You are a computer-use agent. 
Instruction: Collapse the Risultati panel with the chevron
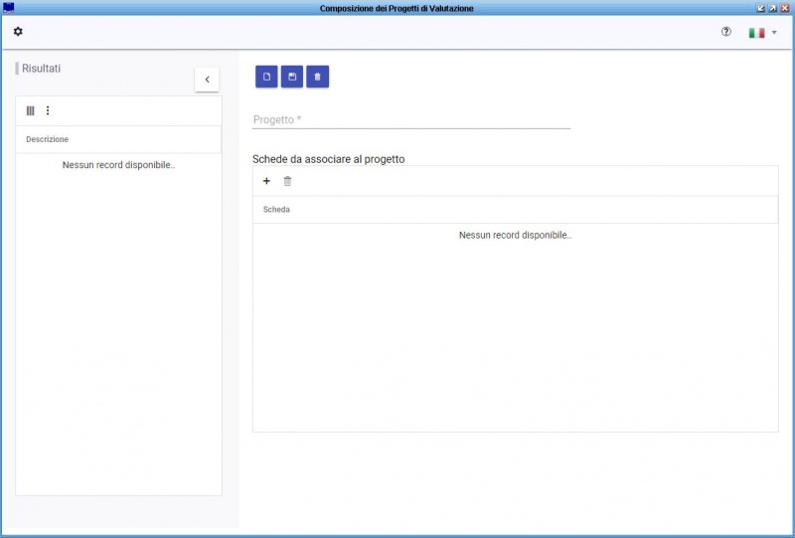pos(207,80)
